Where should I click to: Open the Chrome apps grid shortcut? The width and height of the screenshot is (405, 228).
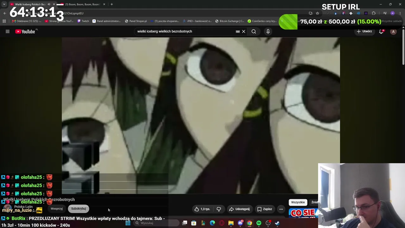pyautogui.click(x=4, y=21)
